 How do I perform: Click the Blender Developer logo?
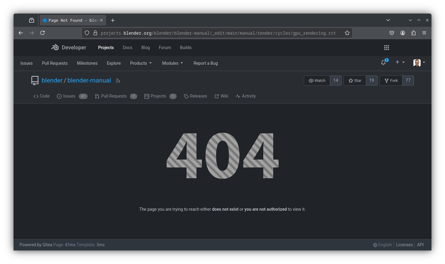point(69,47)
